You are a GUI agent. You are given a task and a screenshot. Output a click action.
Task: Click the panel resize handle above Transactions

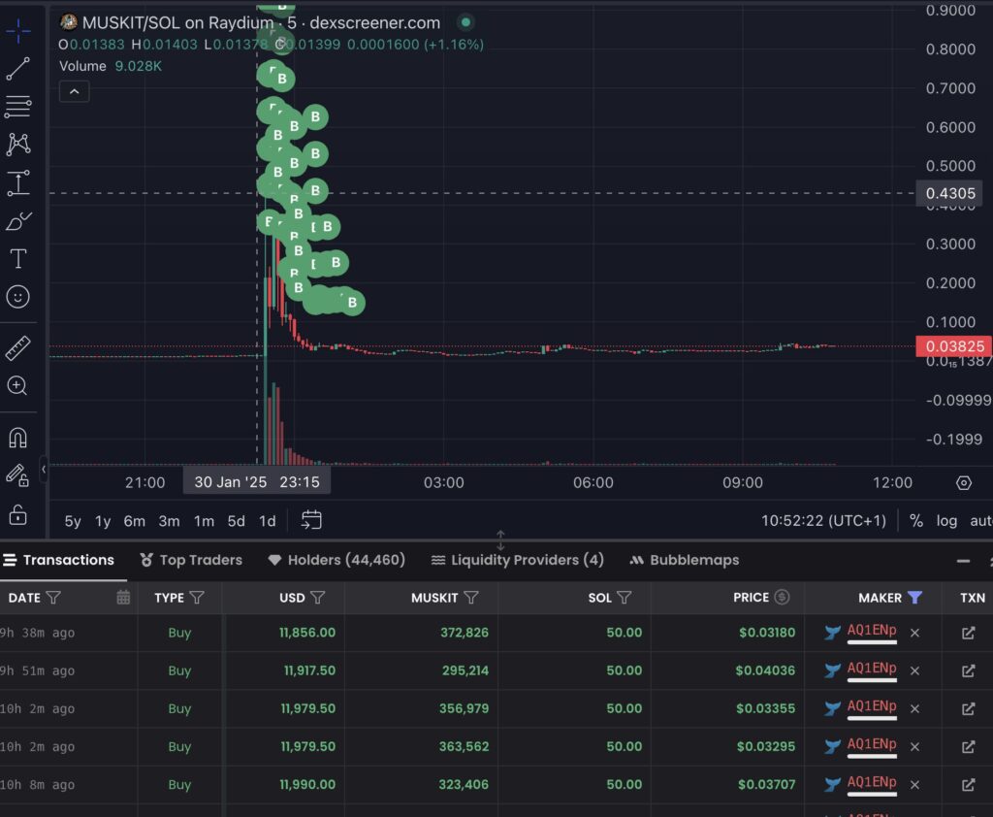pos(500,539)
